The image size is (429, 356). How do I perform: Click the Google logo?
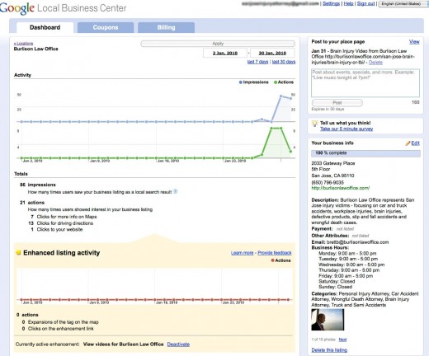[17, 8]
